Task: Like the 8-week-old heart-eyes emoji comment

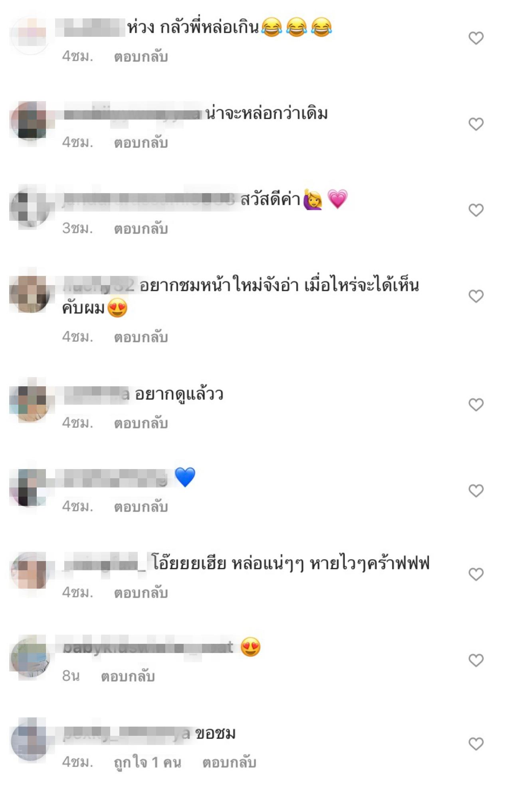Action: [x=476, y=660]
